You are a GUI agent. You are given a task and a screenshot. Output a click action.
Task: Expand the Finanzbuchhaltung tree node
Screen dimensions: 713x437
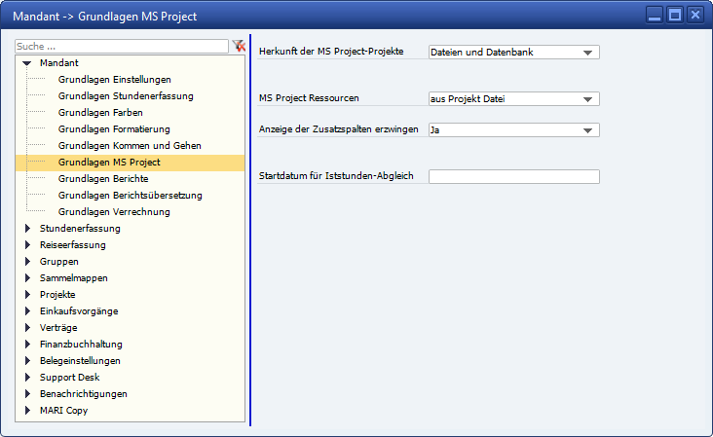[x=27, y=344]
